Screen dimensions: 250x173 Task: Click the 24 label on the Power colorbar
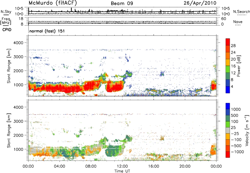[233, 52]
